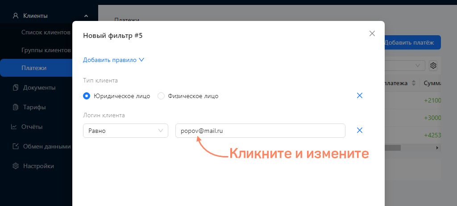Open the Клиенты sidebar section
457x206 pixels.
[x=35, y=16]
